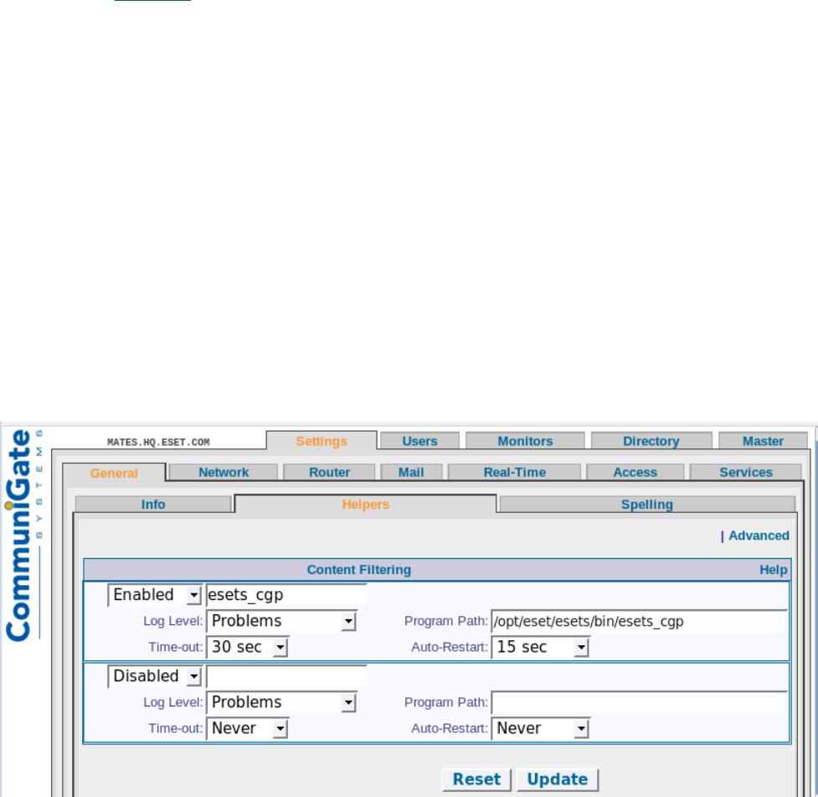The image size is (818, 797).
Task: Open the Services sub-tab
Action: [745, 472]
